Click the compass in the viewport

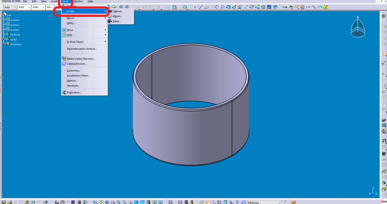coord(357,29)
